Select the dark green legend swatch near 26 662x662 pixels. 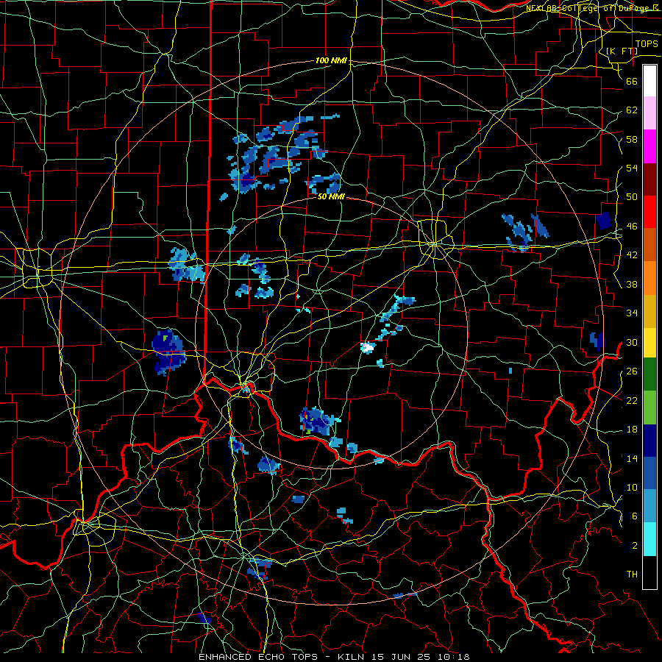649,374
